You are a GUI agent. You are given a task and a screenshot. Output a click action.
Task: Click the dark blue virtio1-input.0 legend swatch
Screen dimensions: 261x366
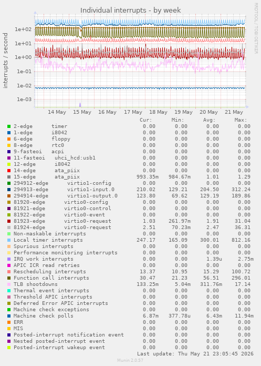[9, 190]
